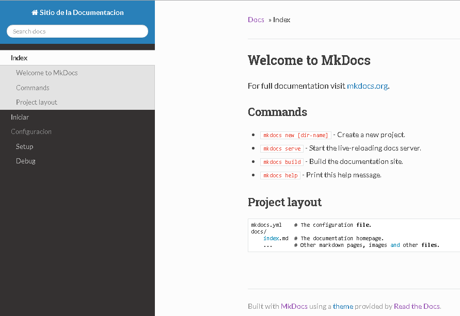Click the Search docs input field
460x316 pixels.
pyautogui.click(x=77, y=31)
